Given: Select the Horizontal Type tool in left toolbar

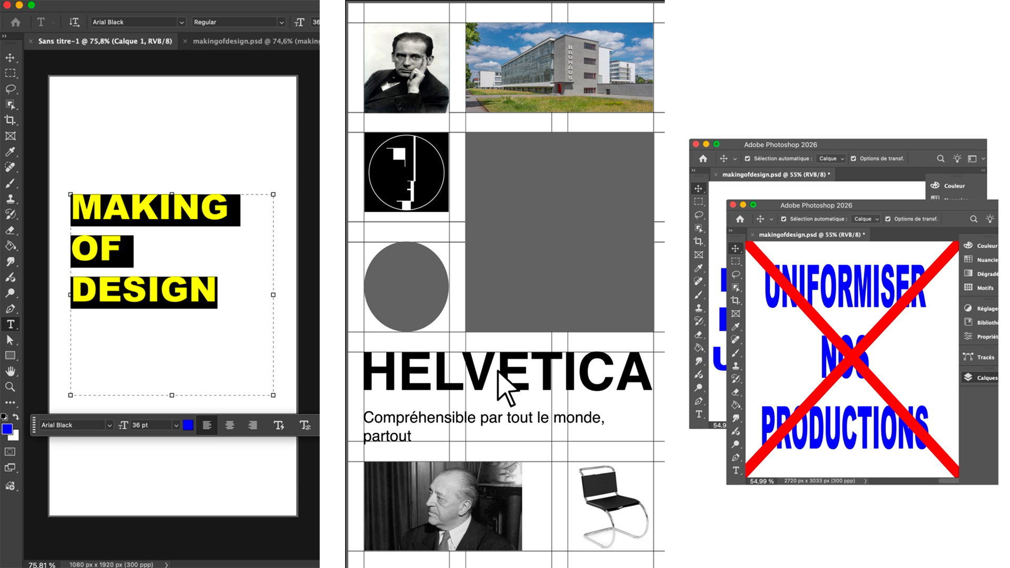Looking at the screenshot, I should pos(10,324).
